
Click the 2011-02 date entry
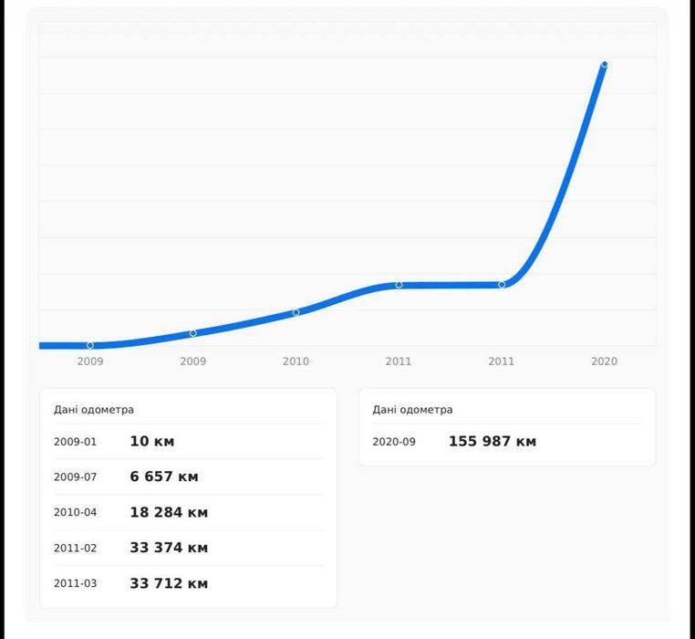click(x=75, y=548)
